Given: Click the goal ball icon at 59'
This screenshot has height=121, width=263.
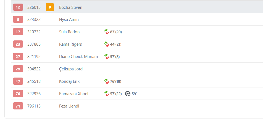Looking at the screenshot, I should (128, 94).
